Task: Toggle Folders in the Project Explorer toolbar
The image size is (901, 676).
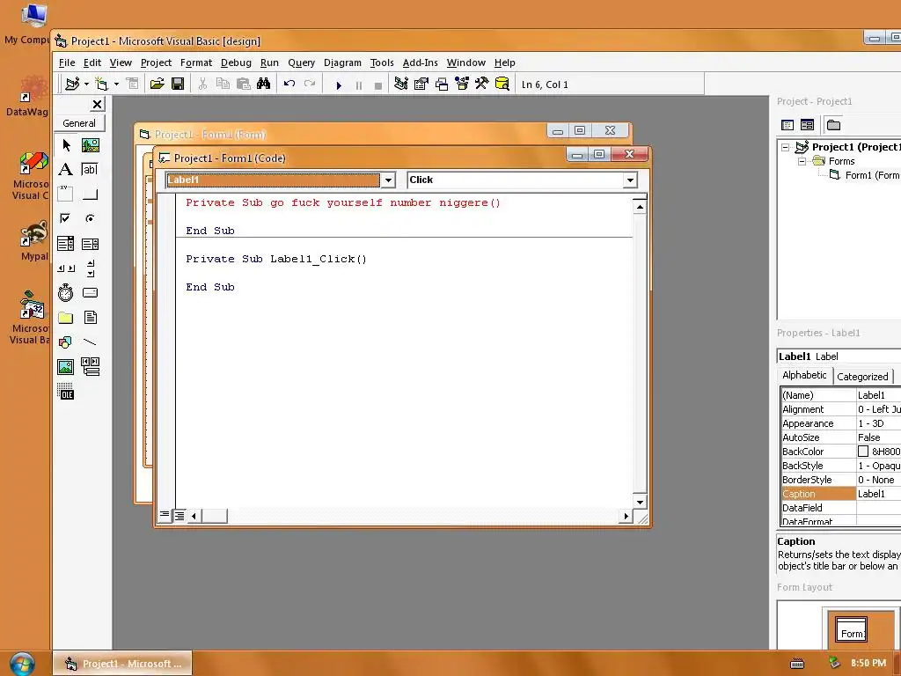Action: point(833,125)
